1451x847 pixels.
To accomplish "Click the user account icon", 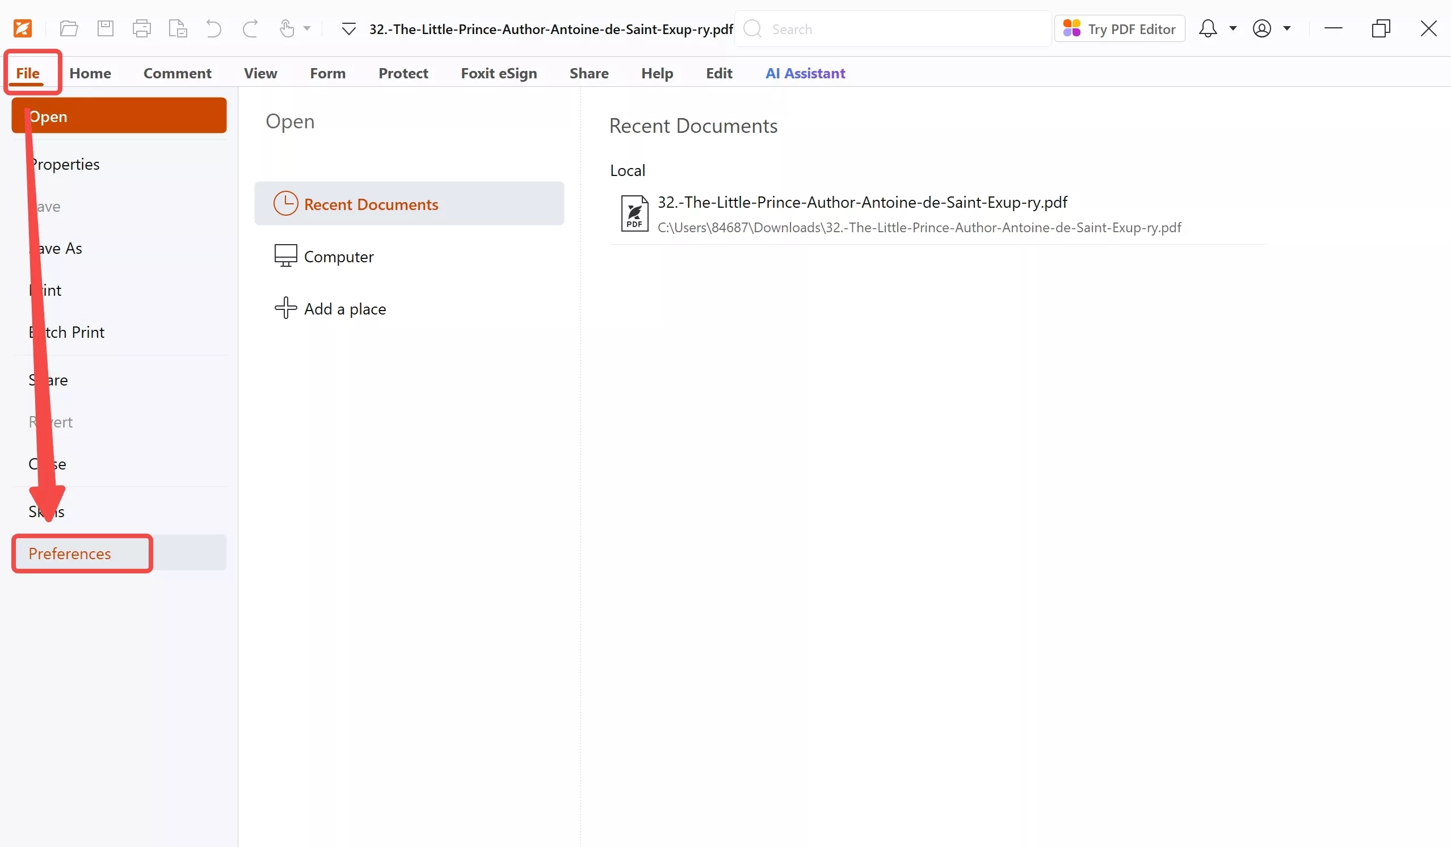I will (1261, 28).
